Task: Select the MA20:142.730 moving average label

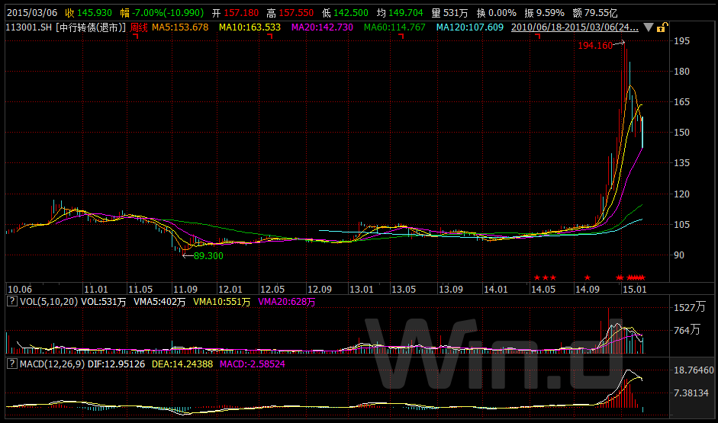Action: pyautogui.click(x=322, y=27)
